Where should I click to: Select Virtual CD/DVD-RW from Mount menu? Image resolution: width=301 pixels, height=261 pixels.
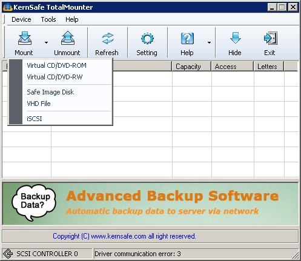[x=67, y=77]
